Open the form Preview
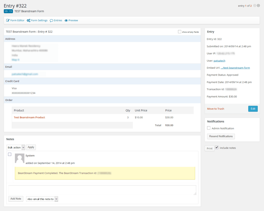Image resolution: width=264 pixels, height=211 pixels. 73,20
